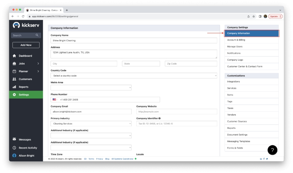Click the Company Identifier info icon
The image size is (293, 173).
159,118
